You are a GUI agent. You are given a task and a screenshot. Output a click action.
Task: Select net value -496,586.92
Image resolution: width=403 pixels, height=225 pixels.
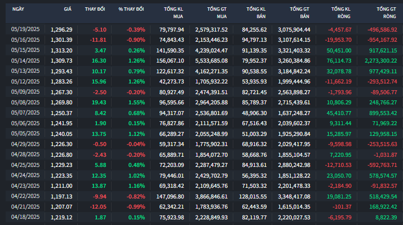(x=382, y=29)
